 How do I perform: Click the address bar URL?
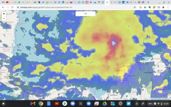pyautogui.click(x=46, y=7)
